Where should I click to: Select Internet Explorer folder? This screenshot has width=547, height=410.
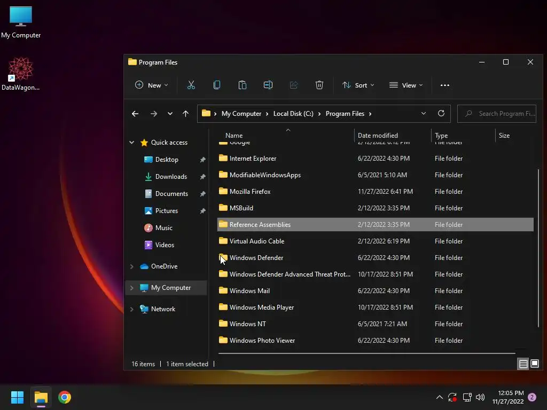pos(376,158)
